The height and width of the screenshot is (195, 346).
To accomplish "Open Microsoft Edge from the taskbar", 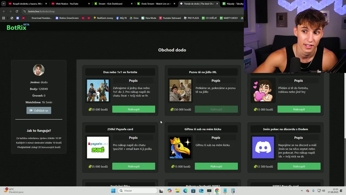I will pyautogui.click(x=185, y=191).
